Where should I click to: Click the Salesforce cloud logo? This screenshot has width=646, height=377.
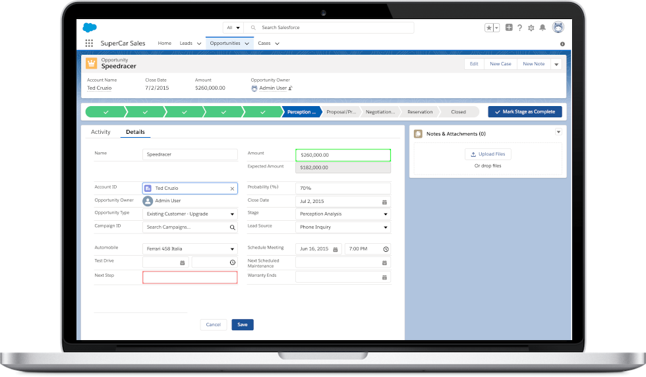point(90,28)
